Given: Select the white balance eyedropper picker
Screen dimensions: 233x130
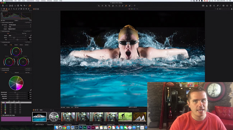Looking at the screenshot, I should 31,36.
